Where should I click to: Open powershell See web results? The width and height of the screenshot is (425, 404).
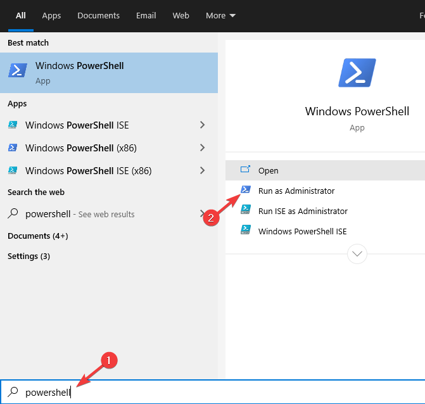[80, 214]
